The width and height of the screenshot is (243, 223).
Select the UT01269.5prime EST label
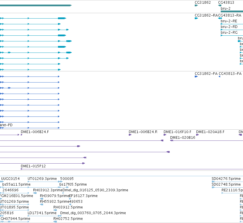click(x=14, y=202)
